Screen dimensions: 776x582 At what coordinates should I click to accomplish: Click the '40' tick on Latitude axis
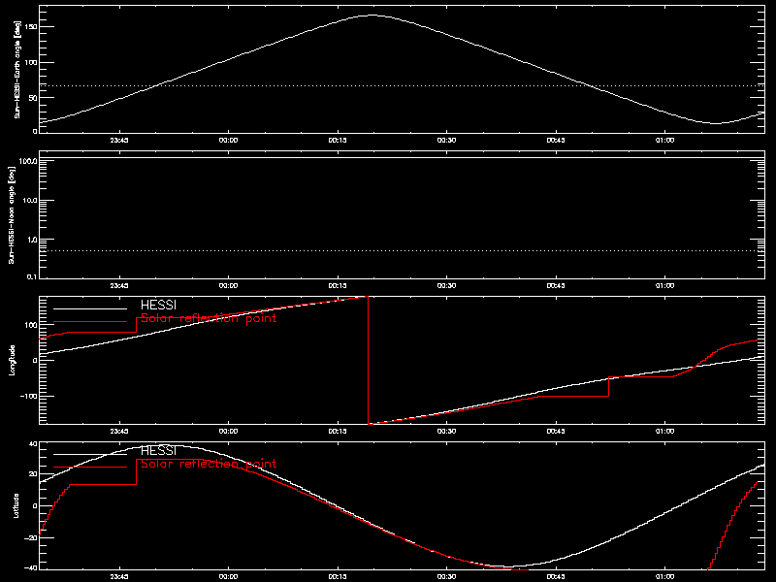(x=33, y=444)
